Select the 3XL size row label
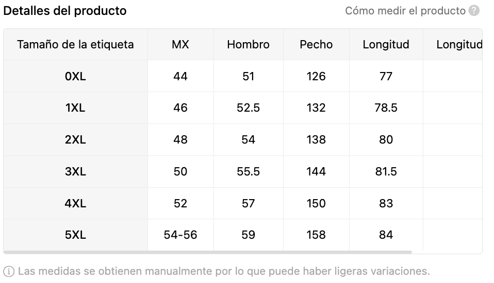The image size is (494, 283). 75,172
